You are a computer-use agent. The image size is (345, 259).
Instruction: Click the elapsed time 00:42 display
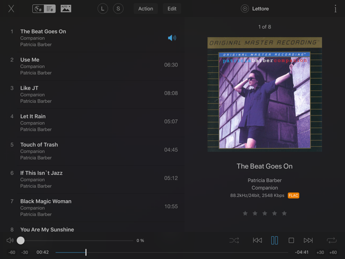point(43,252)
